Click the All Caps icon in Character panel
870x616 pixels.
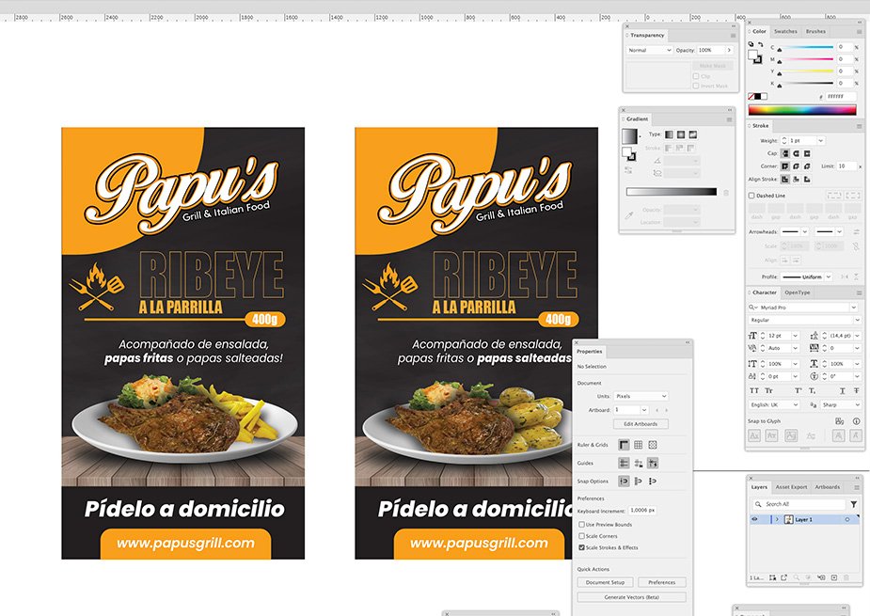(x=754, y=390)
